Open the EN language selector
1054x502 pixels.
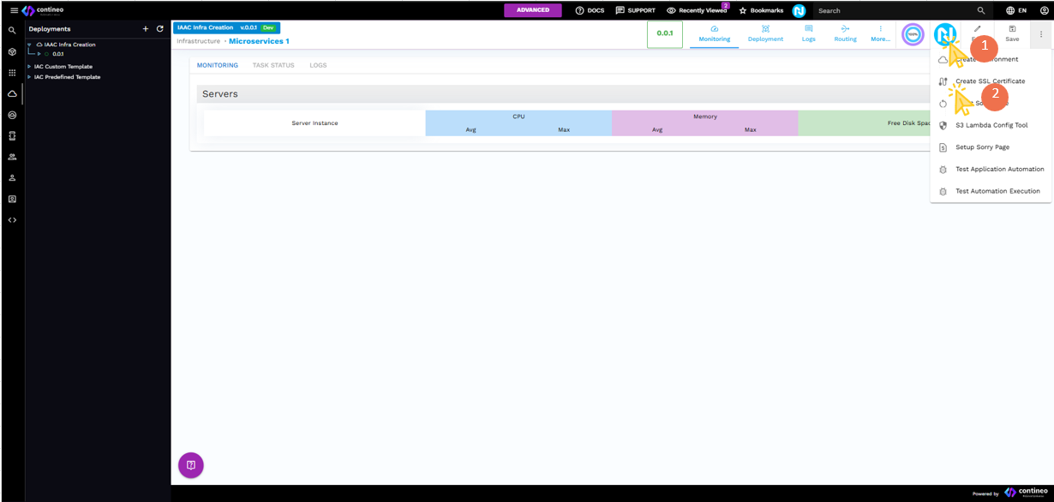tap(1016, 10)
